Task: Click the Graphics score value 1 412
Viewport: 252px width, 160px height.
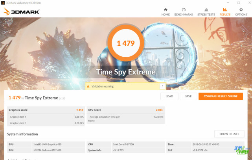Action: click(x=80, y=110)
